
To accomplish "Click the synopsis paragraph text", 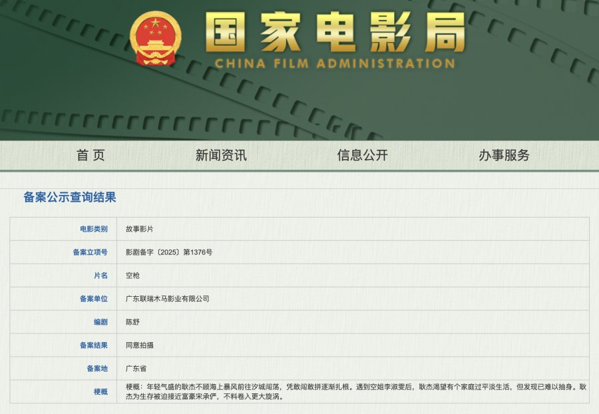I will (353, 391).
